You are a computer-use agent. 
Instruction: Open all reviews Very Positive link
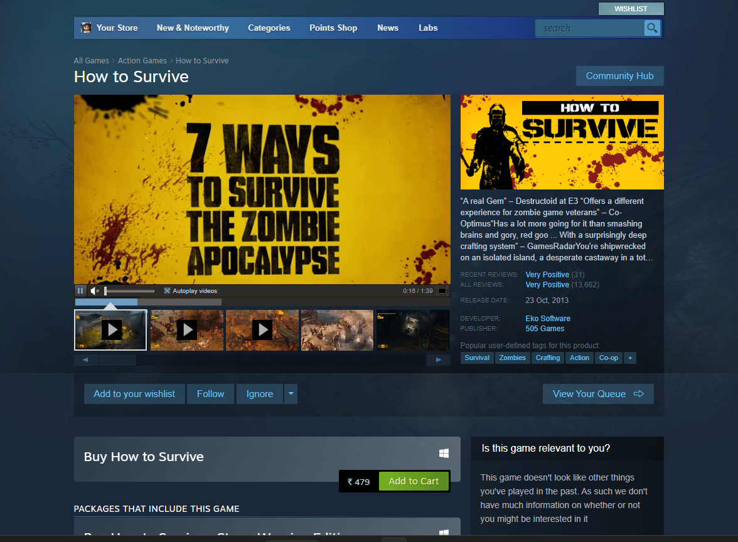(x=547, y=285)
